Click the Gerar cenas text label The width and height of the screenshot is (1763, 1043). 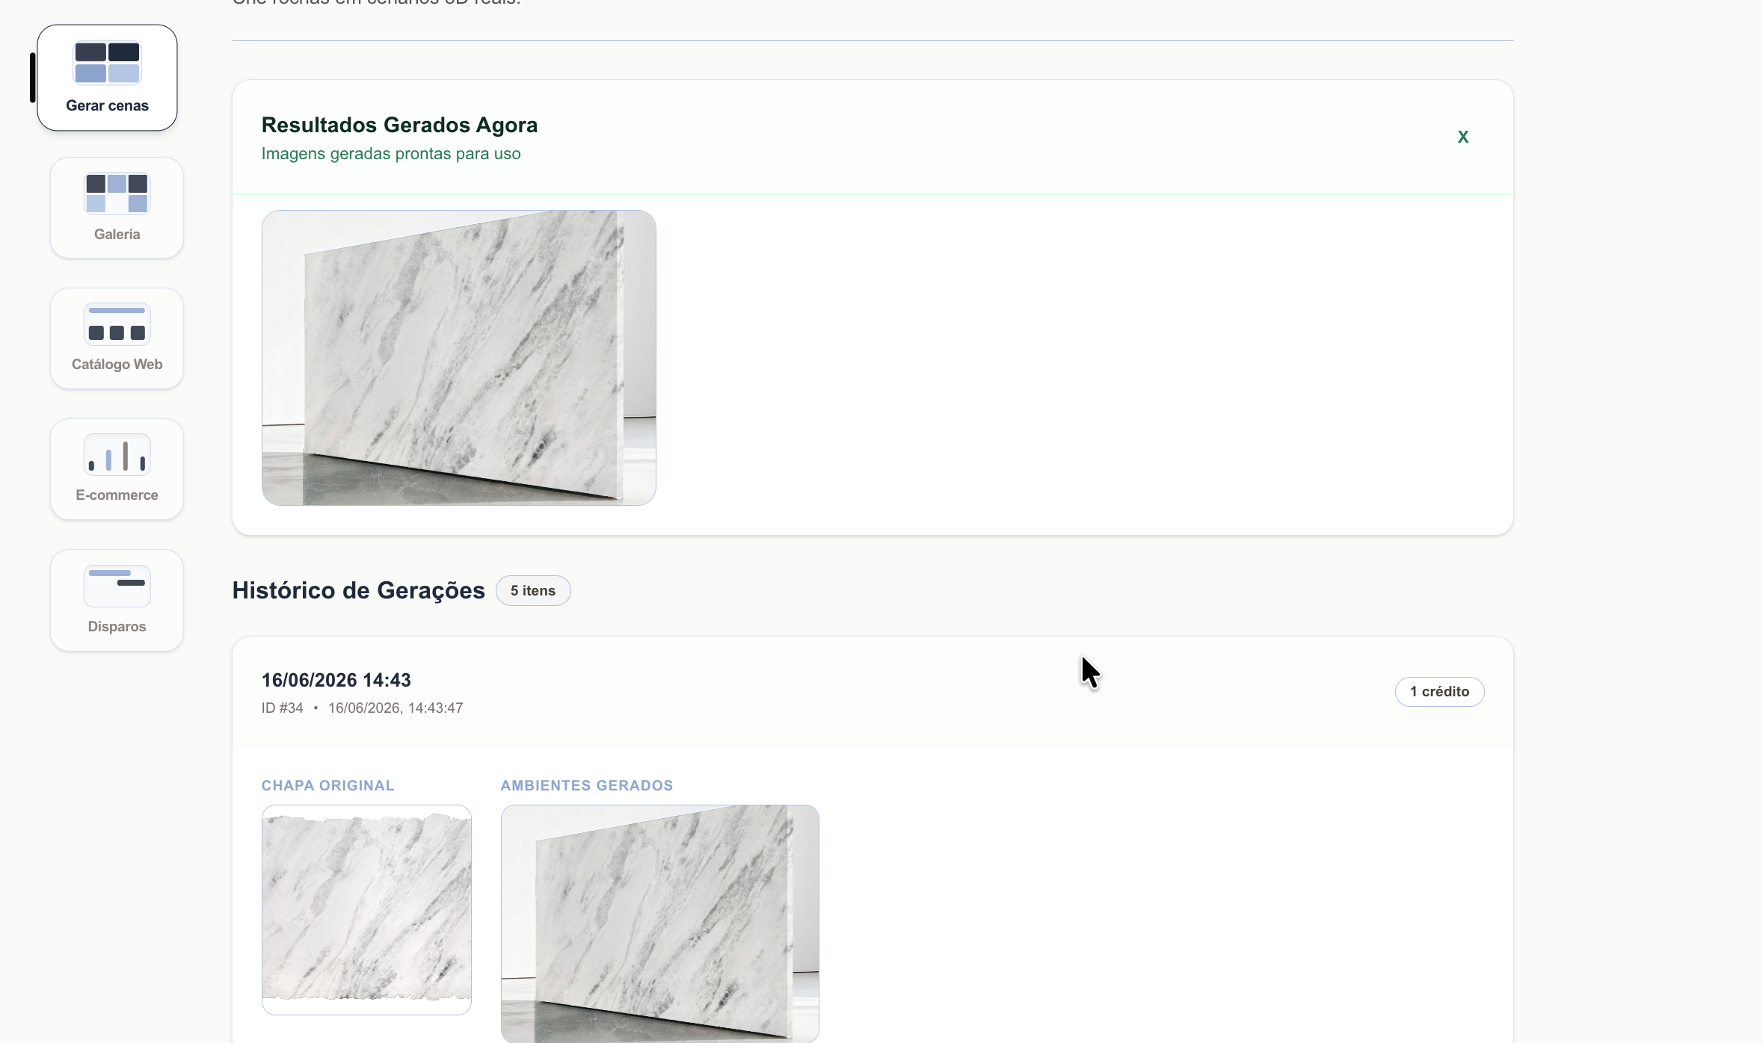coord(107,105)
